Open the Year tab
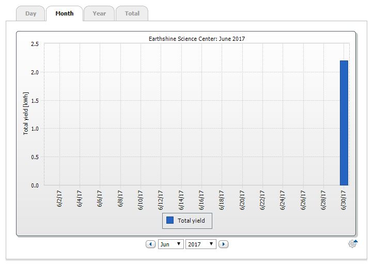 coord(99,13)
